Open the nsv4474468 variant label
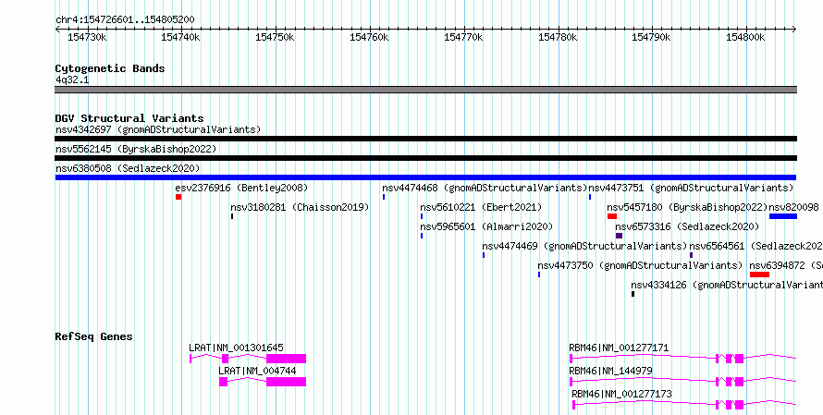823x415 pixels. pyautogui.click(x=485, y=188)
